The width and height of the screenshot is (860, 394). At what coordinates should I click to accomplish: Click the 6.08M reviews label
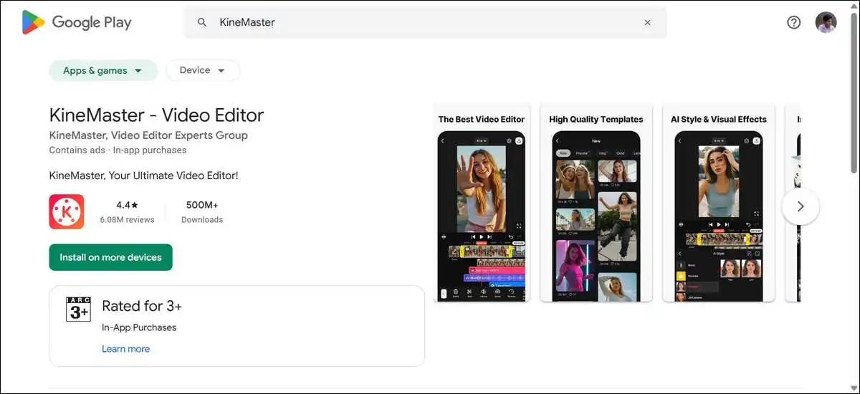[127, 220]
